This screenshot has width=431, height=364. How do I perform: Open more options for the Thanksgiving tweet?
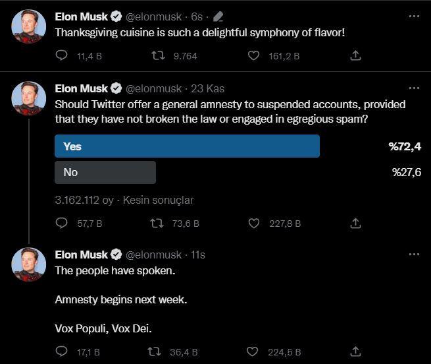tap(414, 16)
